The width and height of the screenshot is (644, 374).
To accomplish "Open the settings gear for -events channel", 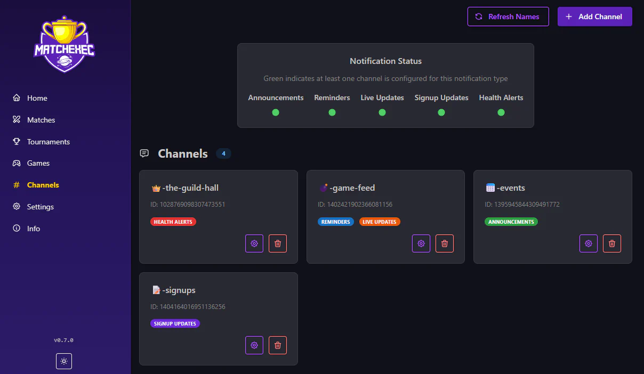I will tap(588, 243).
